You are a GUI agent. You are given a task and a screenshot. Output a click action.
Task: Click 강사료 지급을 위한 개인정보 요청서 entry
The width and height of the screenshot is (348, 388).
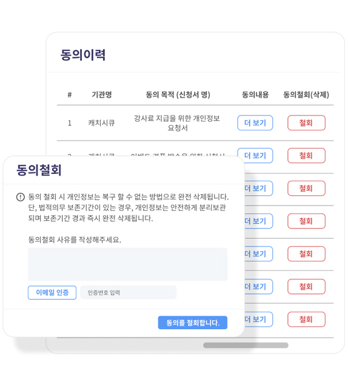pos(177,123)
